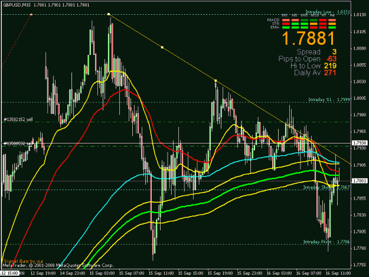Click the 1.7755 price axis label
The image size is (369, 277).
tap(360, 265)
